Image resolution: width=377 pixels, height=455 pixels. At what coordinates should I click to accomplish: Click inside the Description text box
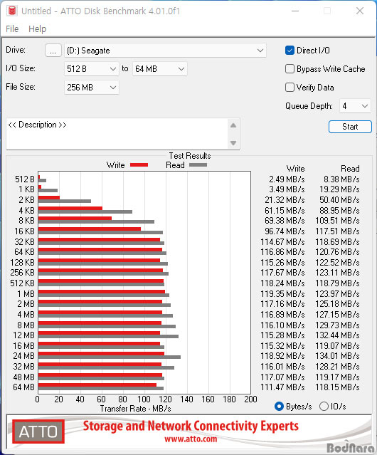[x=117, y=134]
